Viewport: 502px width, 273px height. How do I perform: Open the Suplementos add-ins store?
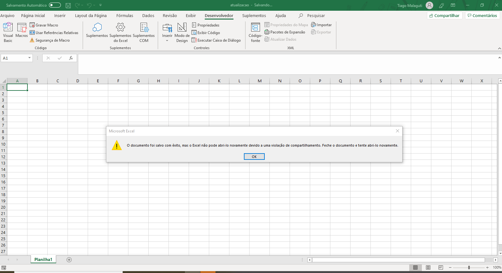(x=97, y=31)
